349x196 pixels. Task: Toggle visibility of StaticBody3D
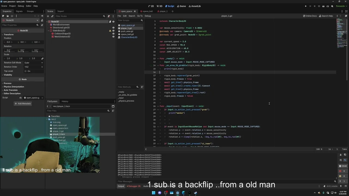tap(113, 31)
